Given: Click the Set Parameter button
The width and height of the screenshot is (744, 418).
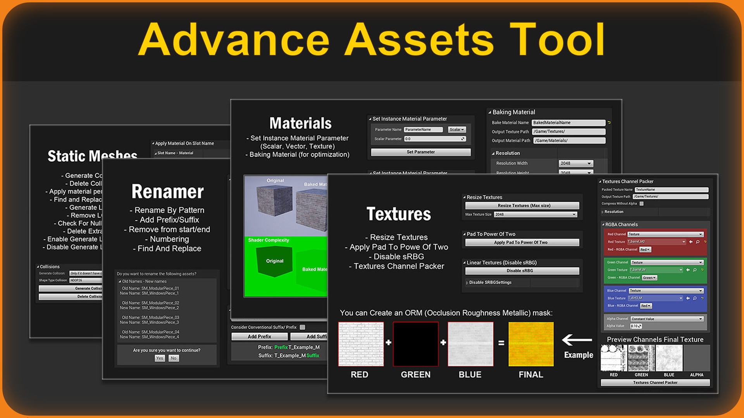Looking at the screenshot, I should pyautogui.click(x=420, y=152).
